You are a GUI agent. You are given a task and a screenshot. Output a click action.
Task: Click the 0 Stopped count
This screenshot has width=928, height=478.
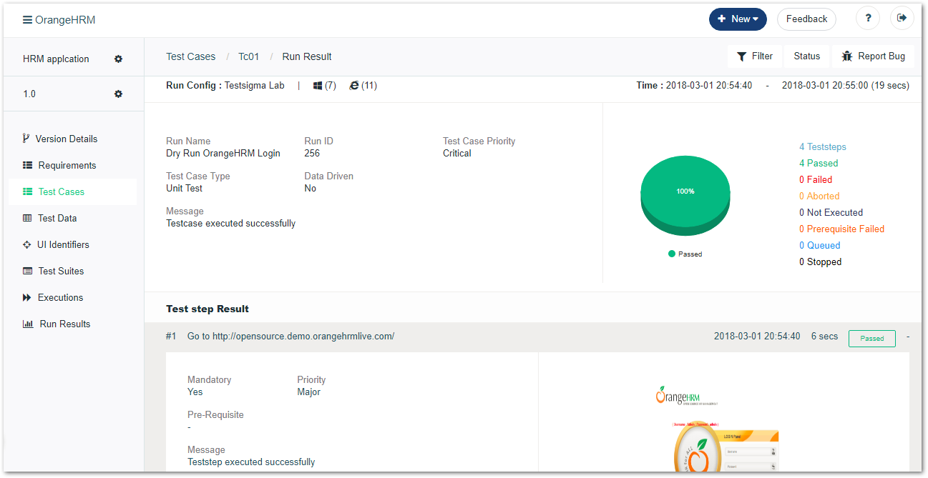[x=820, y=262]
